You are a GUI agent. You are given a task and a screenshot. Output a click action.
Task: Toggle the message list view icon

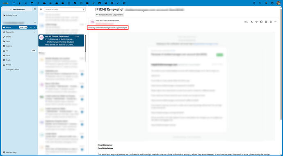tap(41, 9)
